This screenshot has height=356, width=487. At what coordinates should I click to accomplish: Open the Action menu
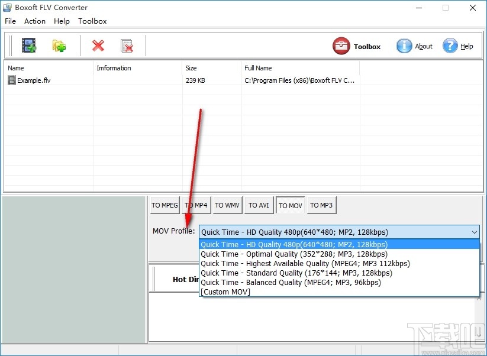point(34,21)
